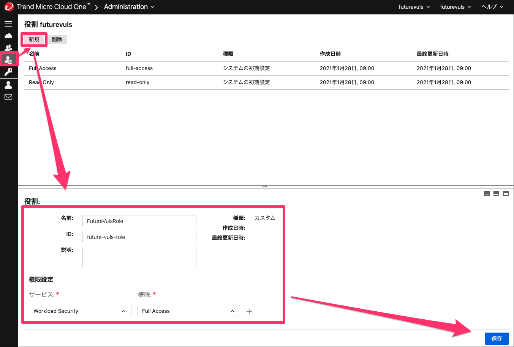
Task: Open the second futurevuls user dropdown
Action: (x=455, y=7)
